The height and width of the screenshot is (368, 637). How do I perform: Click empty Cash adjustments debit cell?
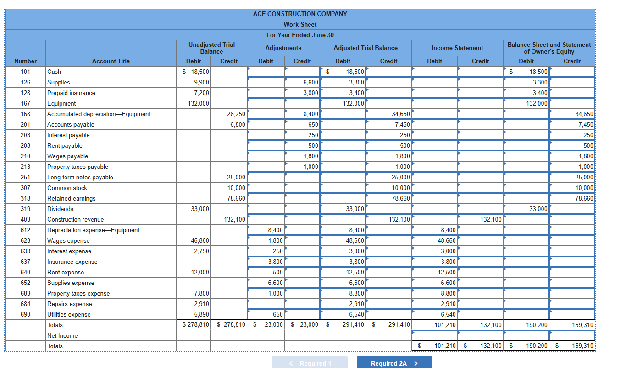pos(266,72)
